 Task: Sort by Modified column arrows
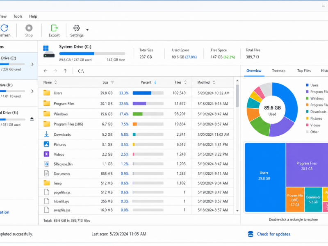(214, 82)
